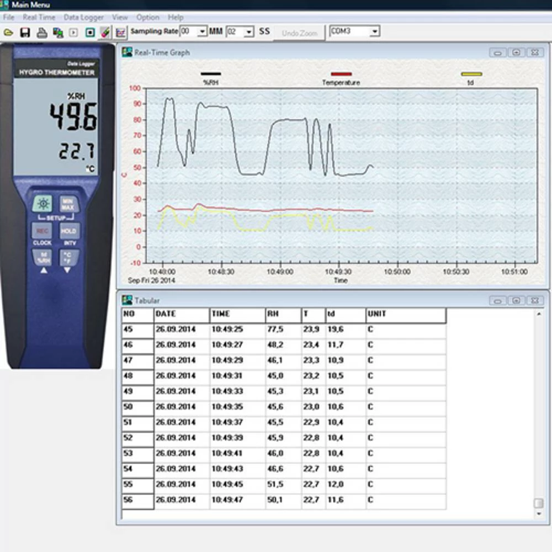Click the printer icon in toolbar
The width and height of the screenshot is (552, 552).
(41, 33)
